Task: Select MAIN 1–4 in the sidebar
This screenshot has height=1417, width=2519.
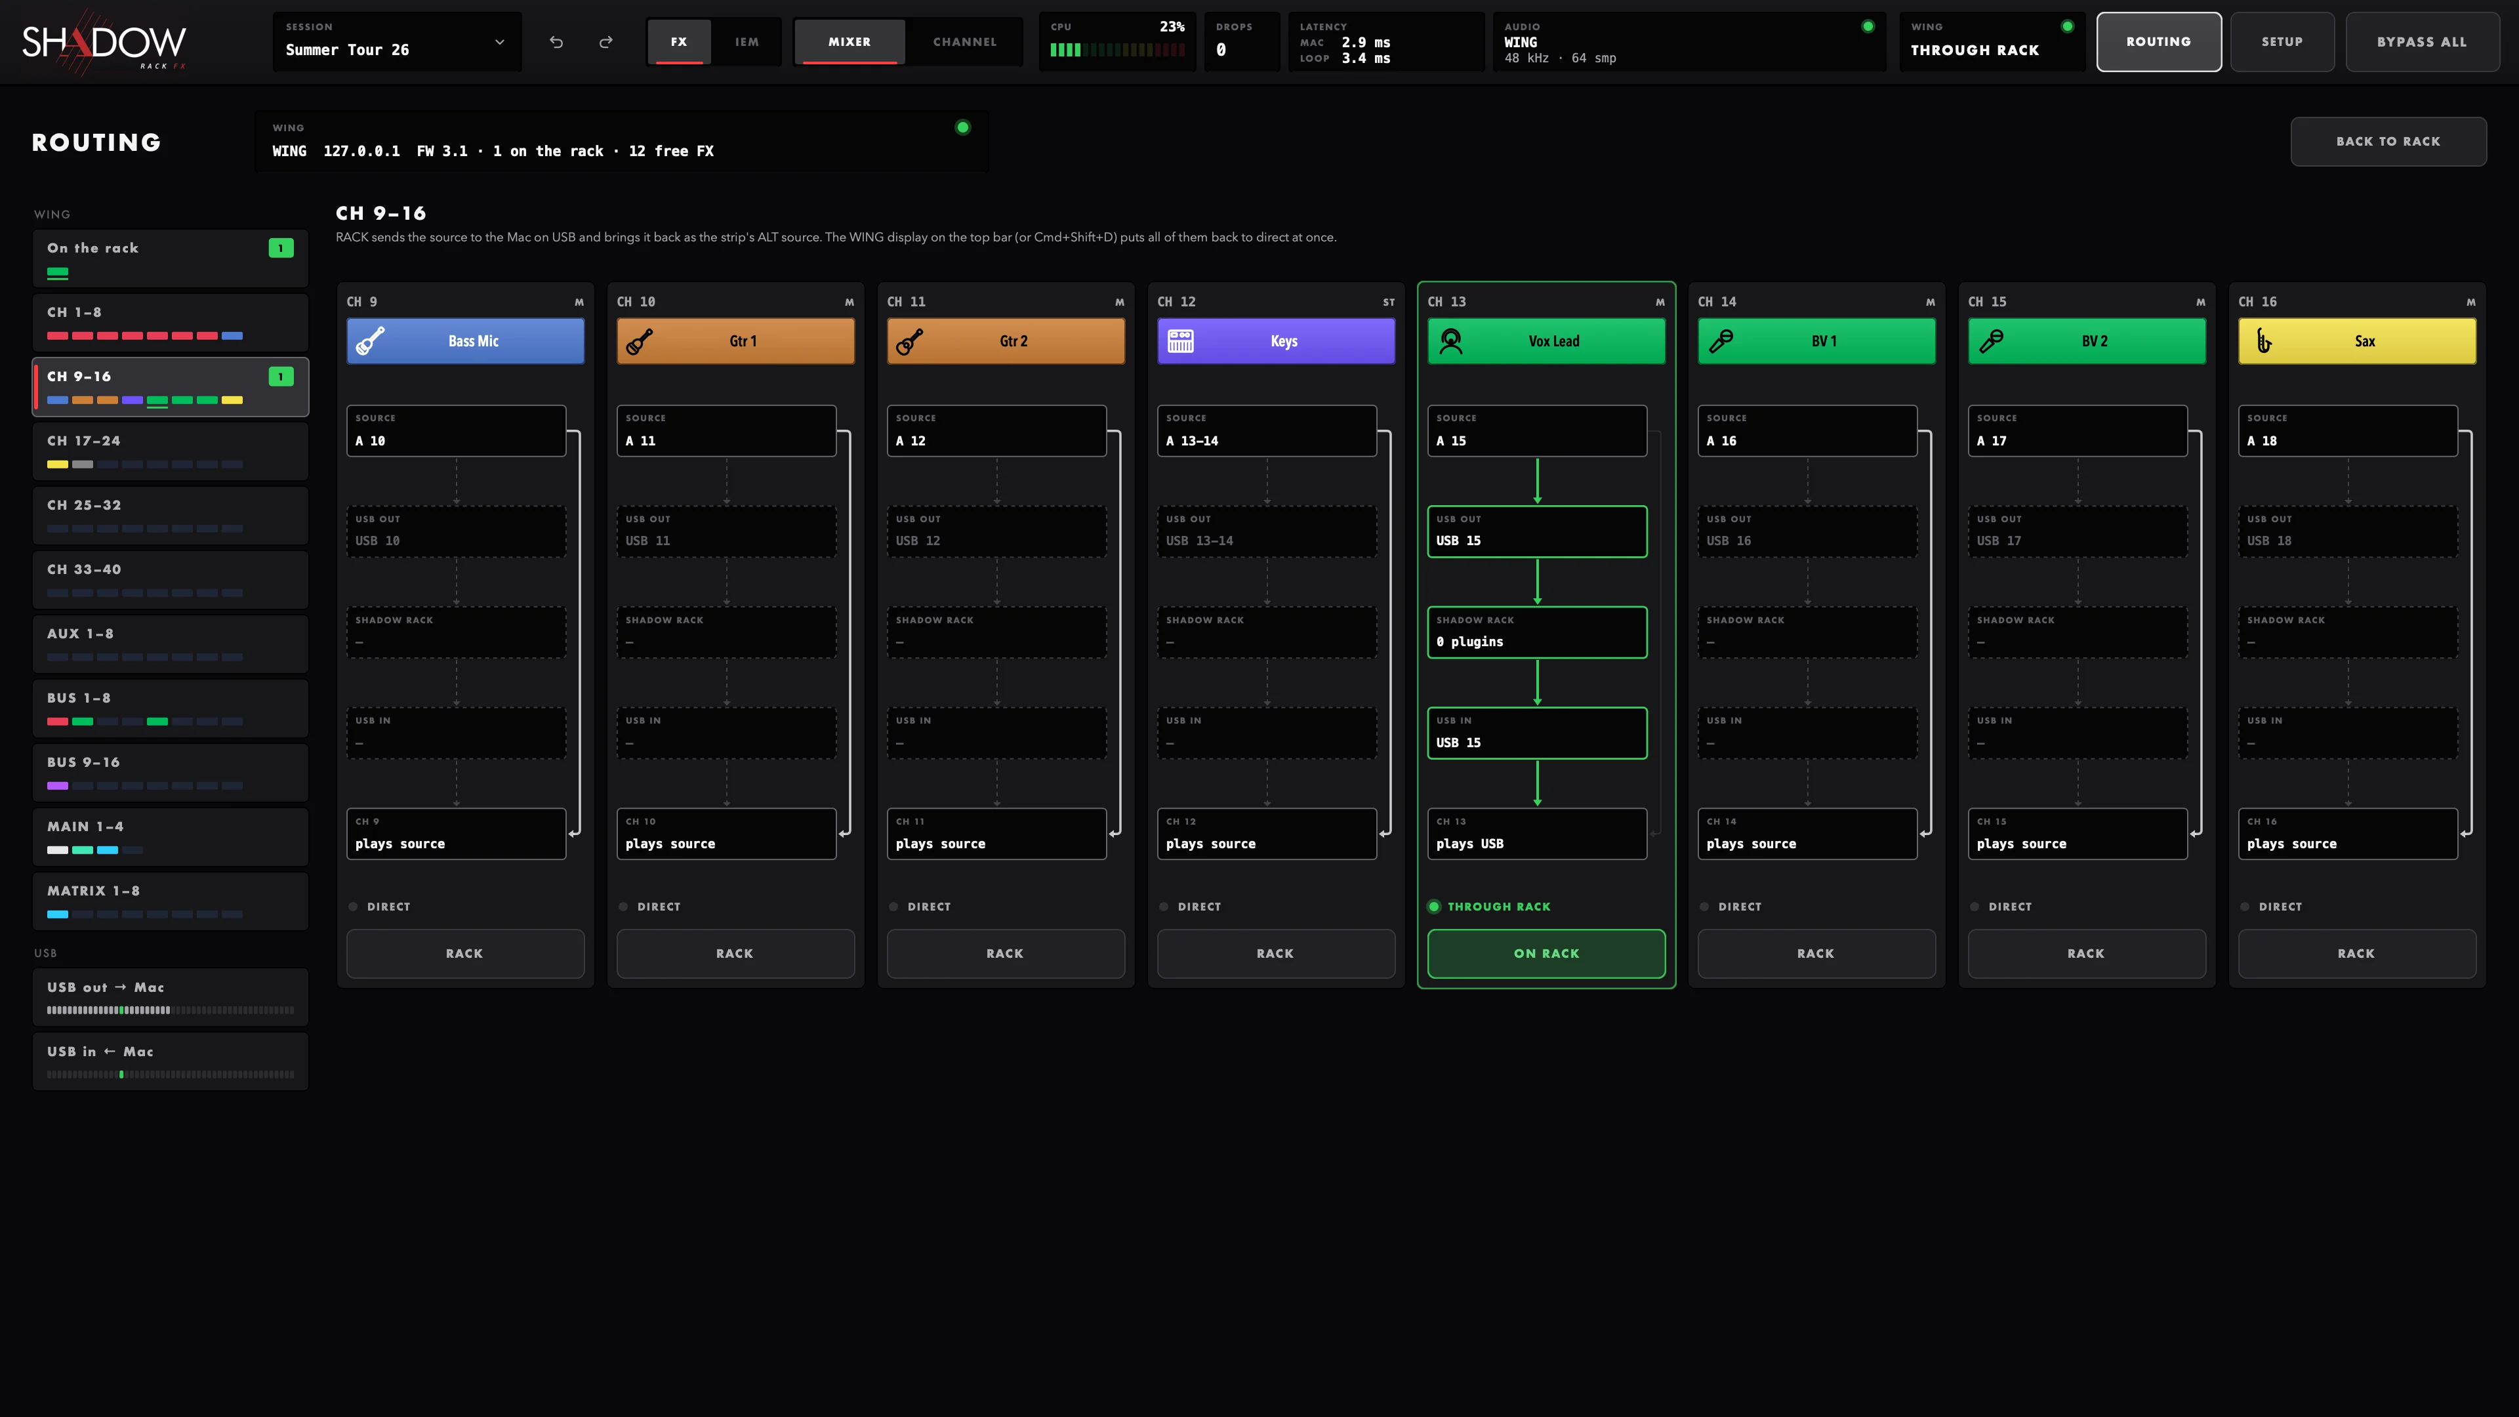Action: (171, 837)
